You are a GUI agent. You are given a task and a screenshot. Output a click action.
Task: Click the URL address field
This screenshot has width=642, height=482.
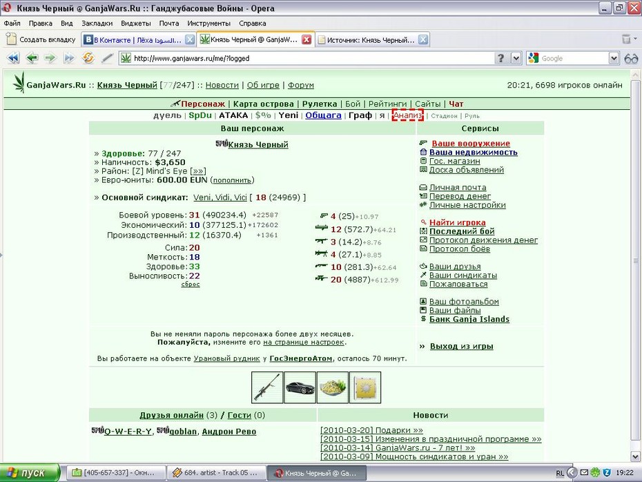[313, 59]
